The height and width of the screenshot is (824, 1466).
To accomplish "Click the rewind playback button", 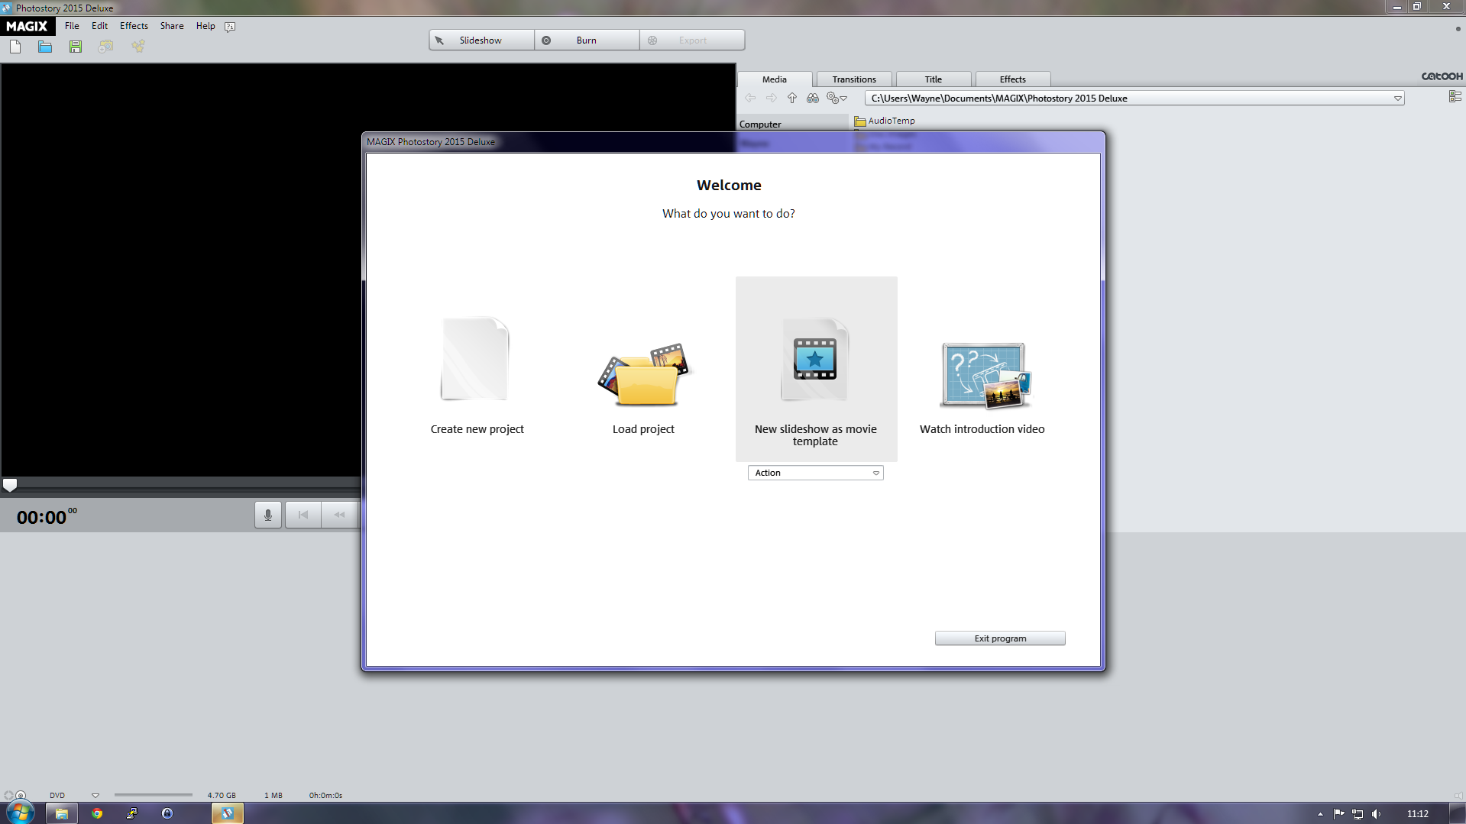I will 340,515.
